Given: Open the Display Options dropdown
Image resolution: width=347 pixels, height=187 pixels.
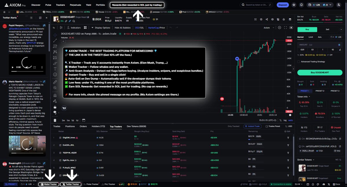Looking at the screenshot, I should click(101, 28).
